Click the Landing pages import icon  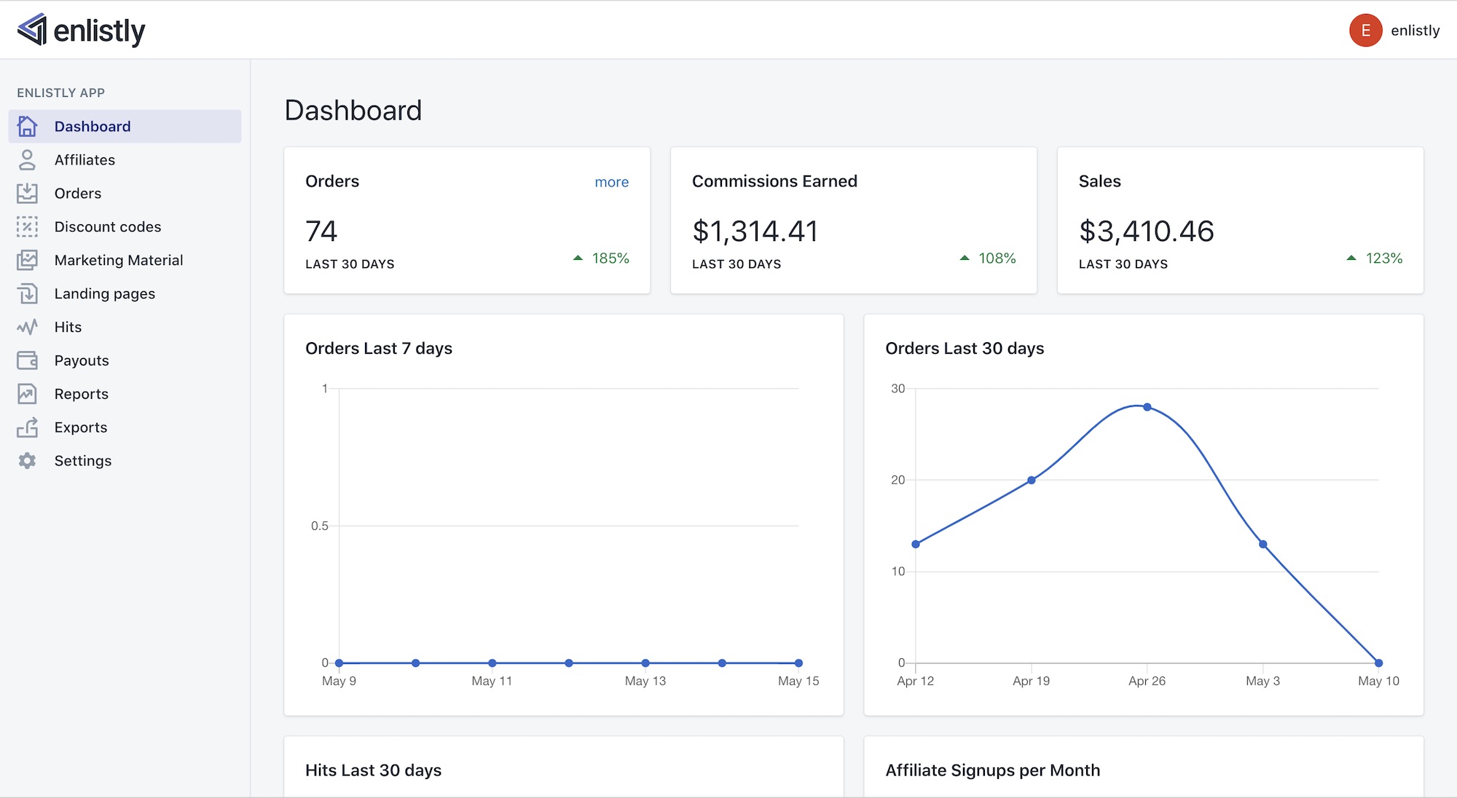[27, 293]
